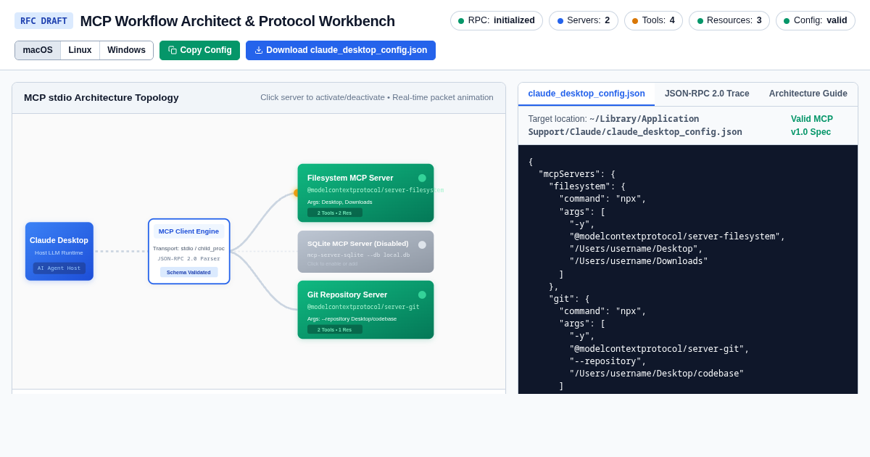The height and width of the screenshot is (457, 870).
Task: Click the "--repository" argument line in JSON
Action: (x=608, y=361)
